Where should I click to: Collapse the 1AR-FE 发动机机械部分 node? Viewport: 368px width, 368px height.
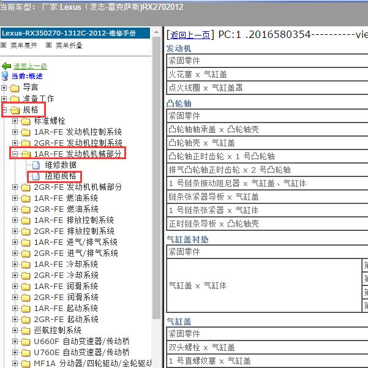pyautogui.click(x=15, y=154)
